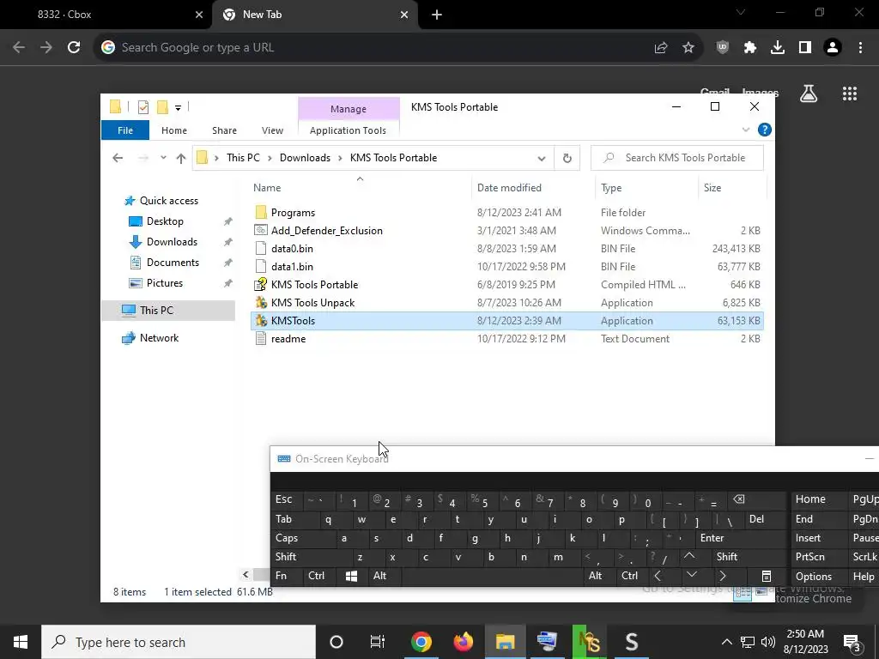Select KMS Tools Portable help file
879x659 pixels.
point(506,285)
